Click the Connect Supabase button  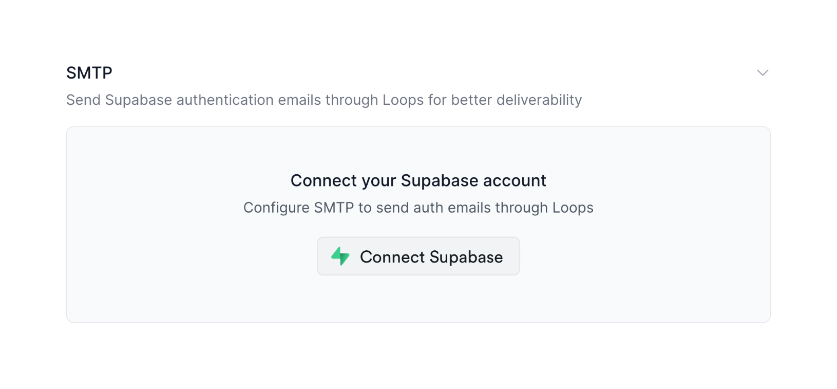pyautogui.click(x=418, y=256)
